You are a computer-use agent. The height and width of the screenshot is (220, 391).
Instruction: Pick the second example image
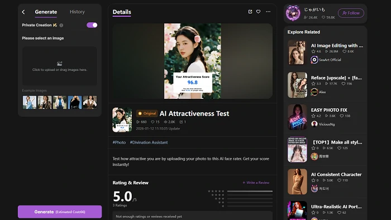pyautogui.click(x=45, y=102)
